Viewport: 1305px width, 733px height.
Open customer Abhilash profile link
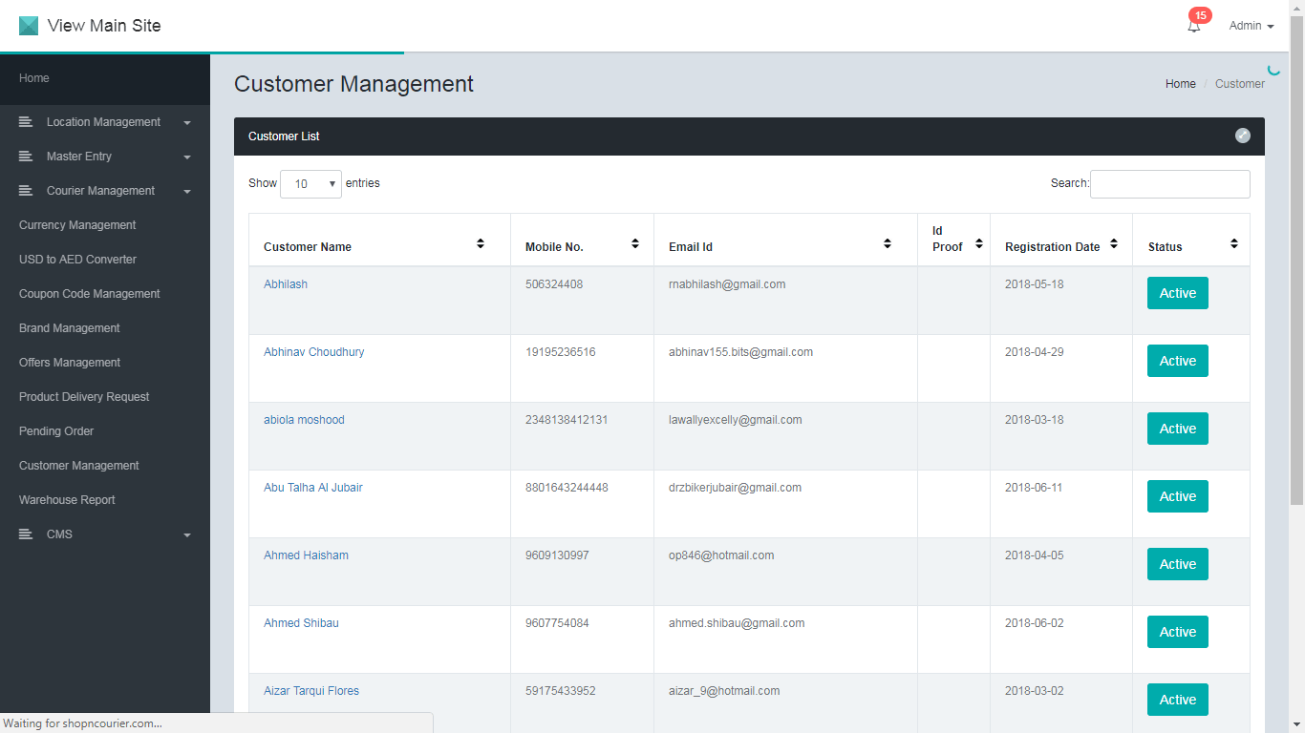pos(286,284)
